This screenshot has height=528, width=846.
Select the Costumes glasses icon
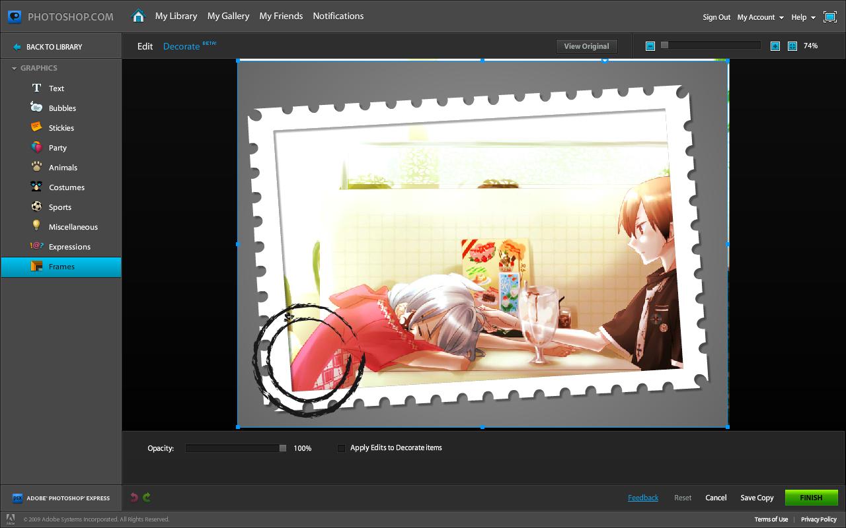point(36,187)
